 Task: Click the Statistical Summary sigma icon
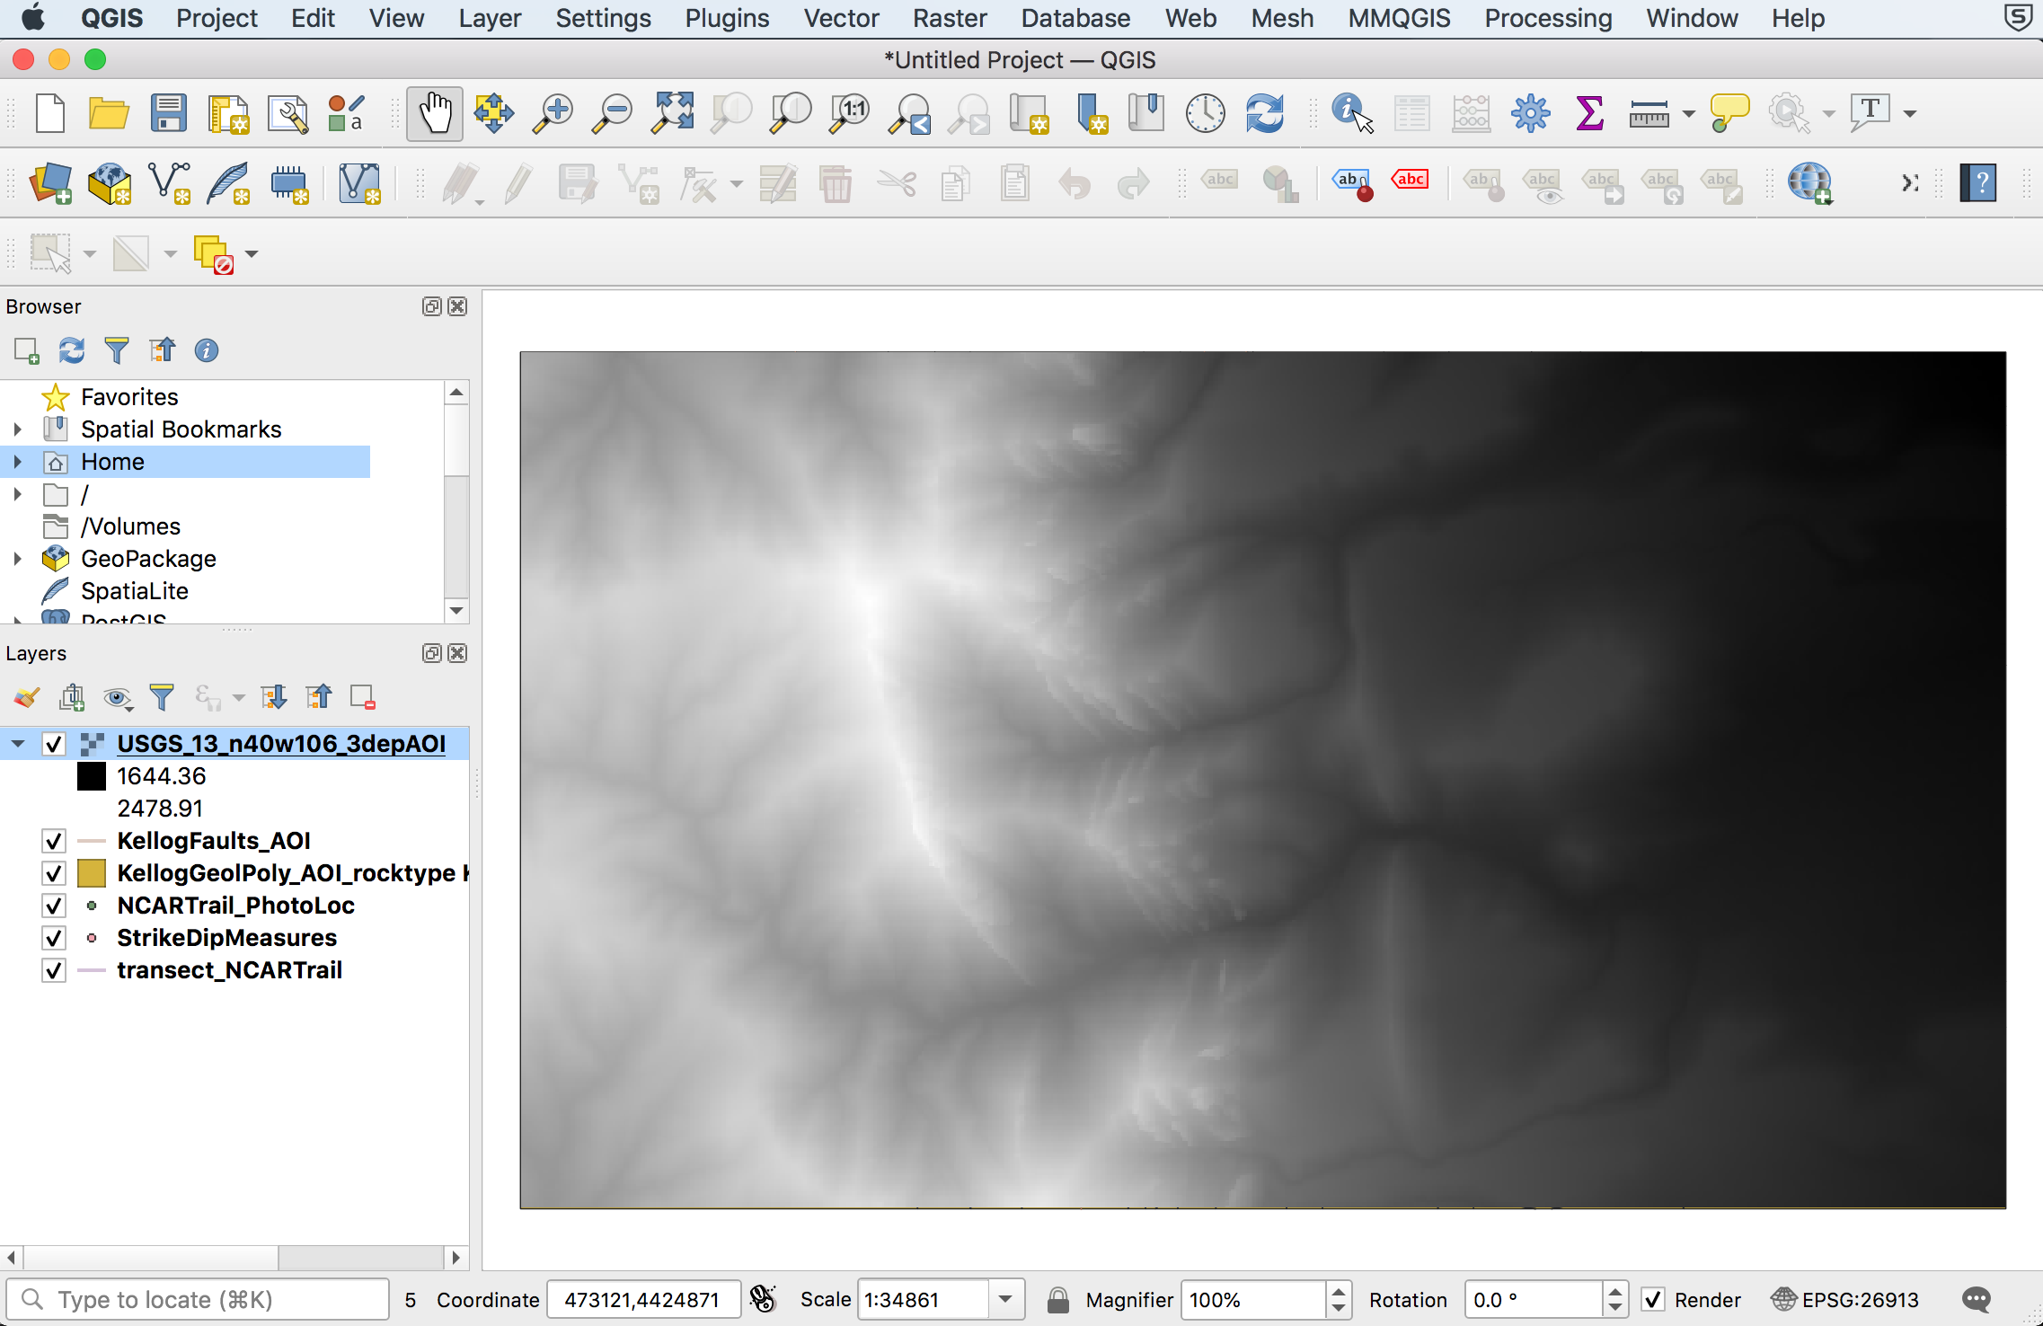(1589, 114)
